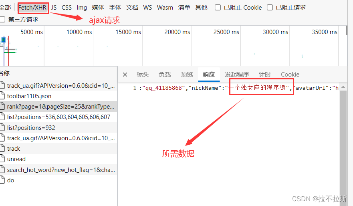Select the track request row
Screen dimensions: 353x206
pos(58,149)
